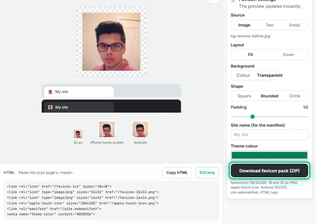
Task: Click the "iPhone home screen" caption
Action: pyautogui.click(x=107, y=143)
